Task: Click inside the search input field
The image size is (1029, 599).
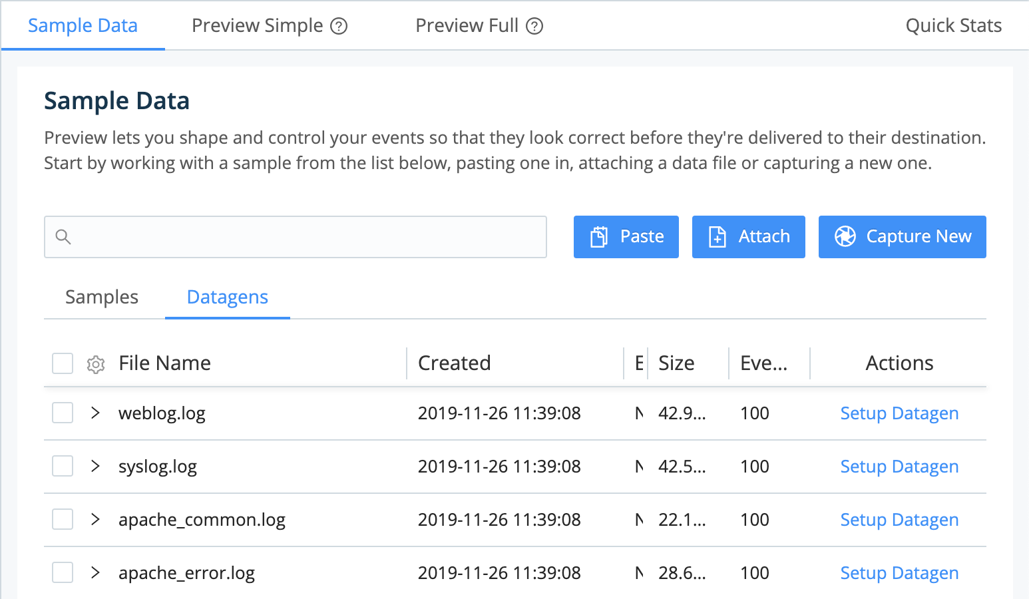Action: 293,236
